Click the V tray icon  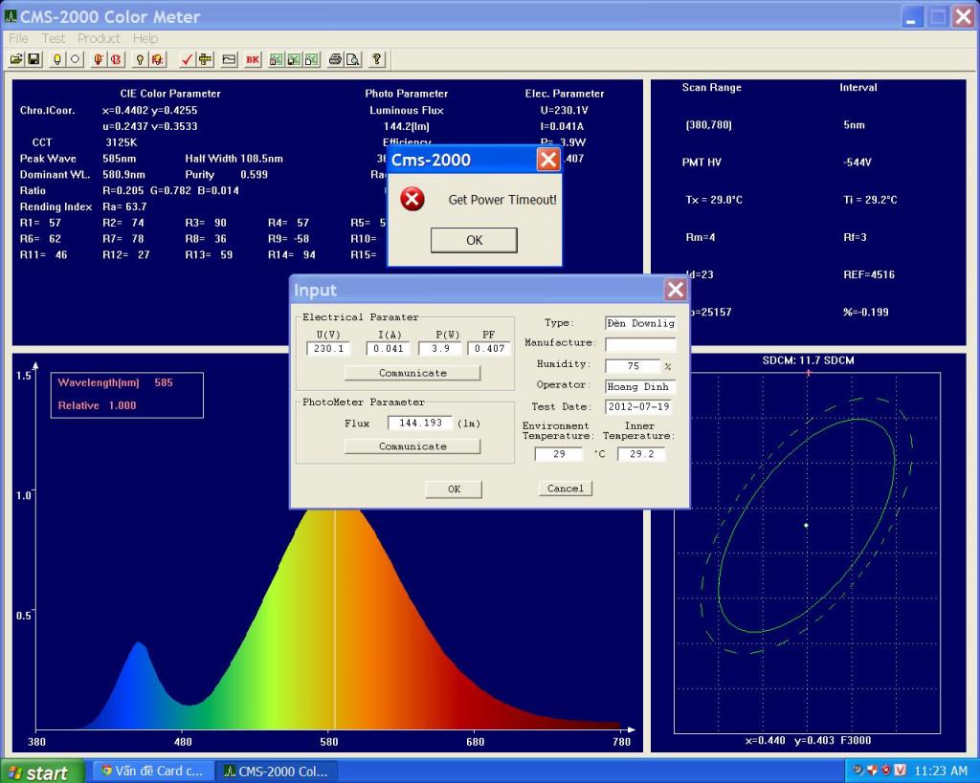[901, 770]
